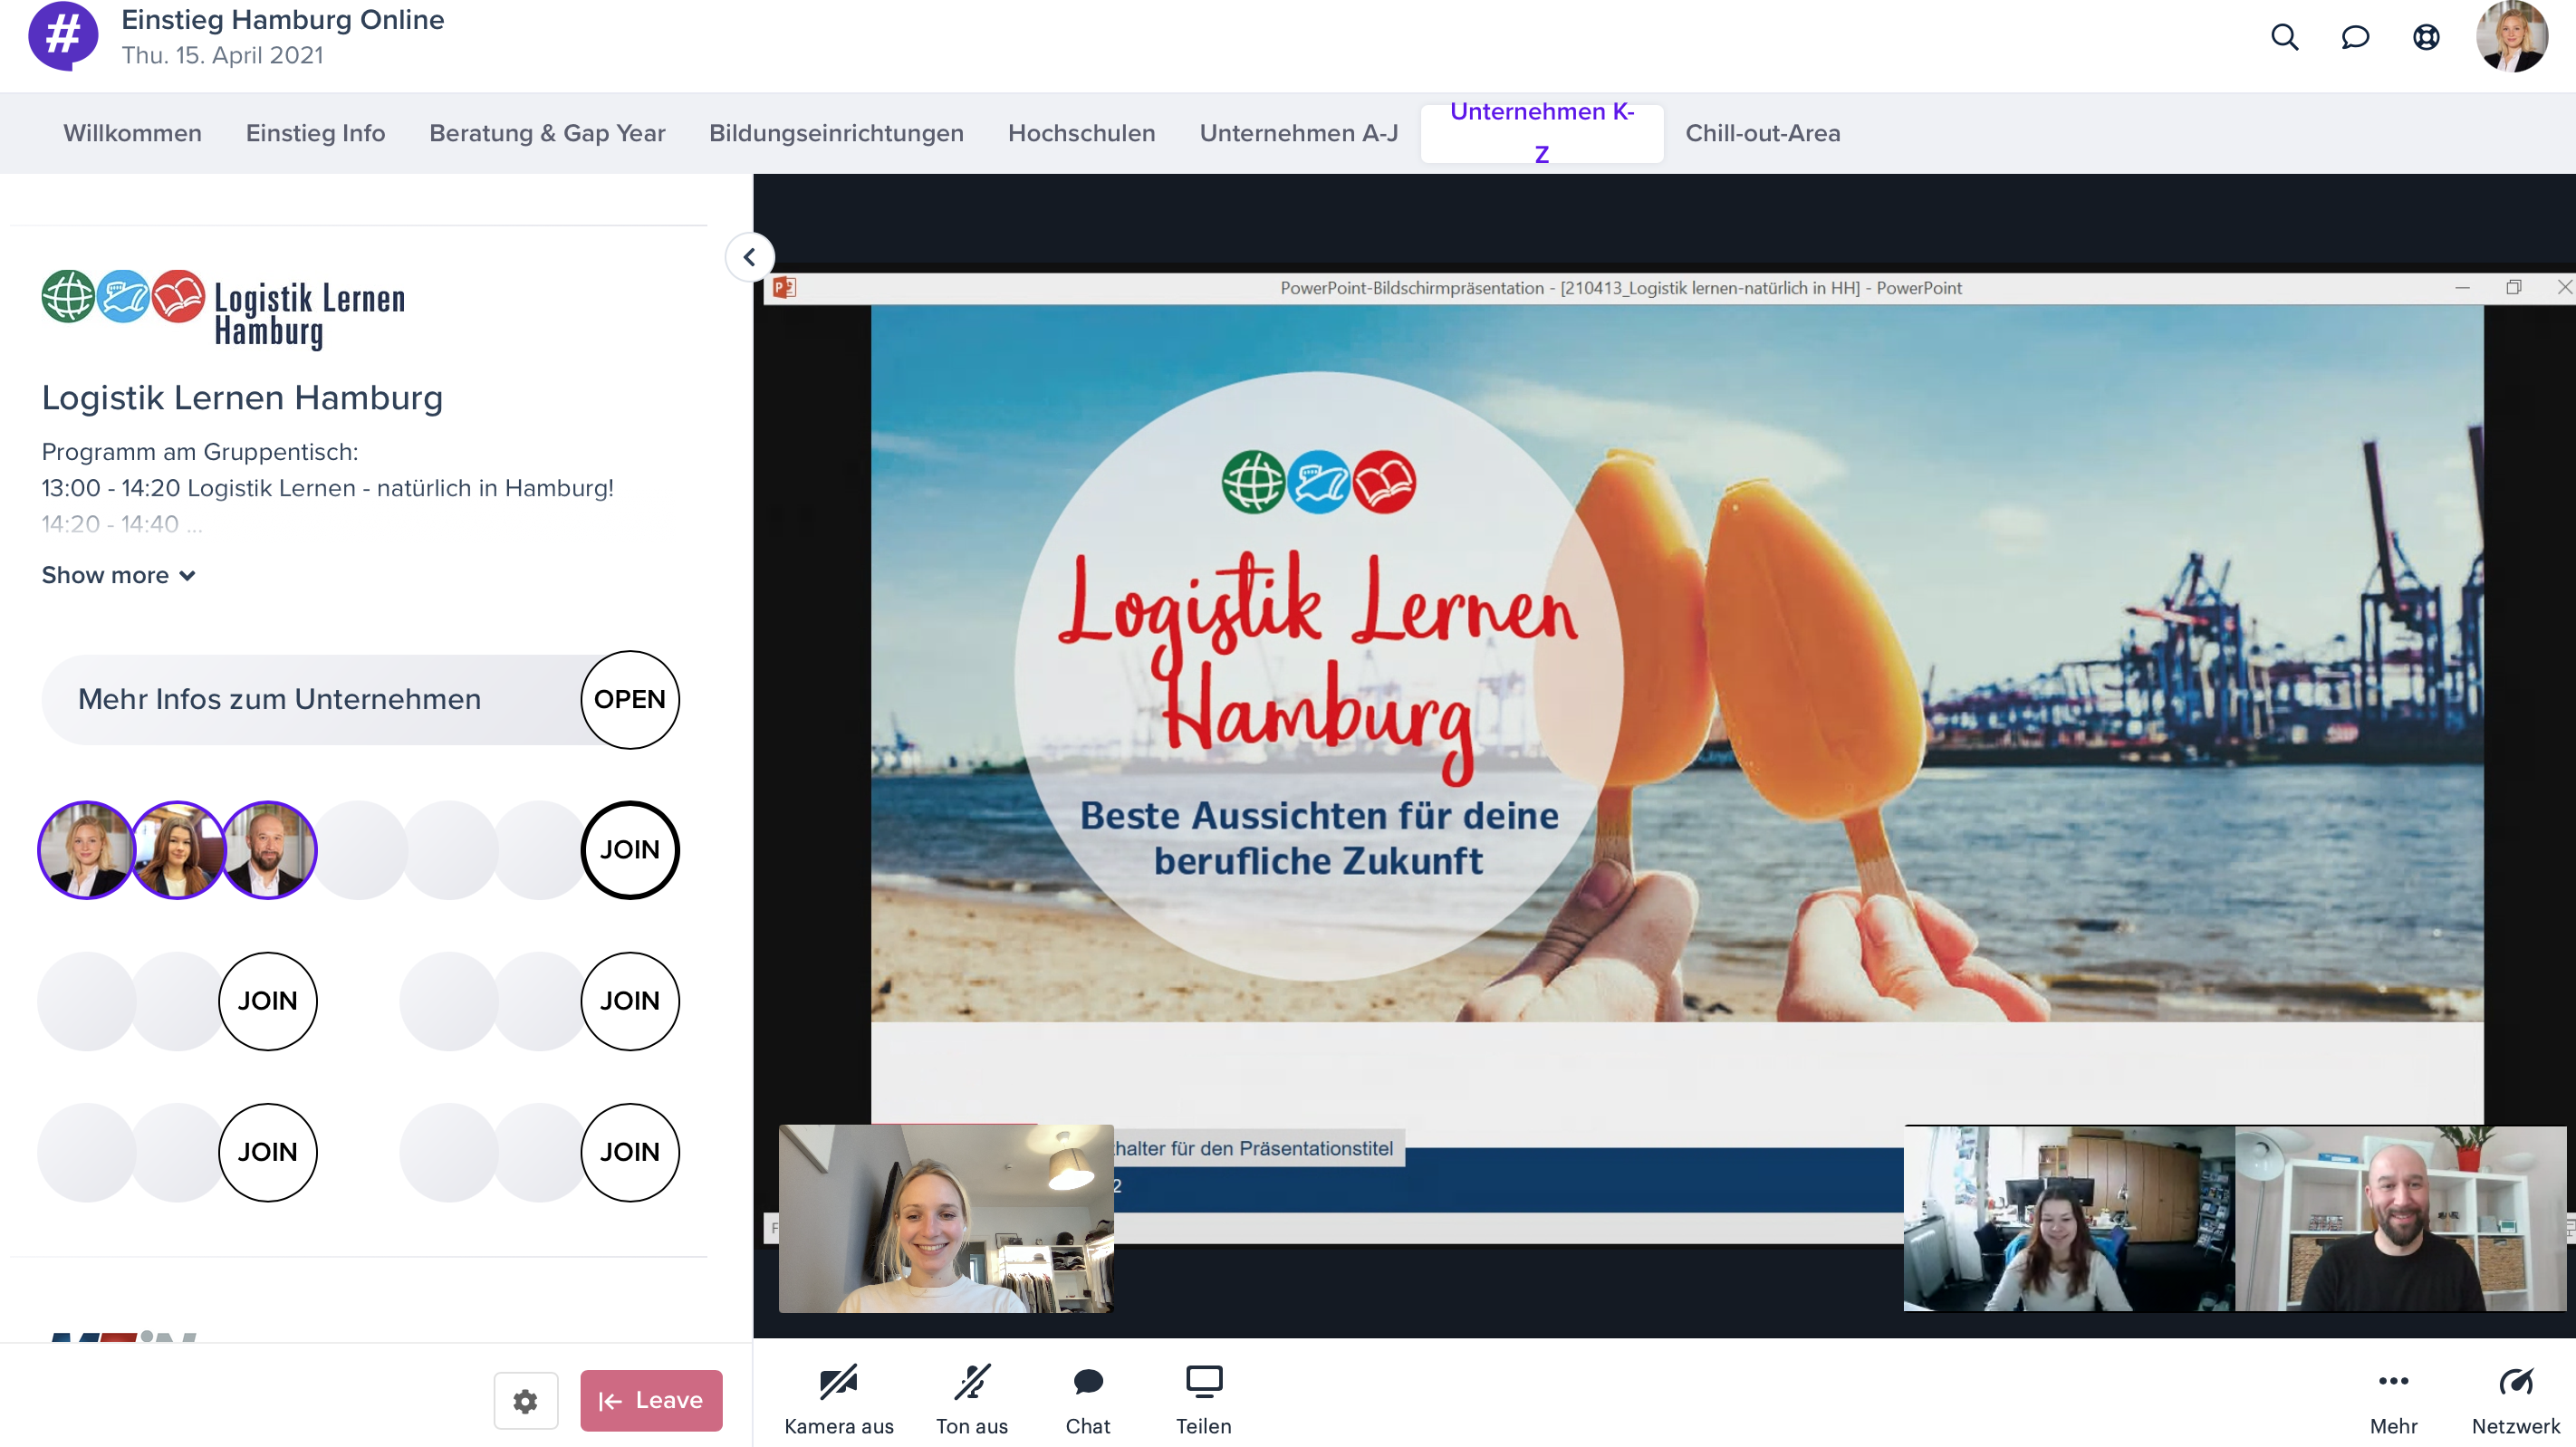Expand description with Show more
Image resolution: width=2576 pixels, height=1447 pixels.
tap(118, 575)
